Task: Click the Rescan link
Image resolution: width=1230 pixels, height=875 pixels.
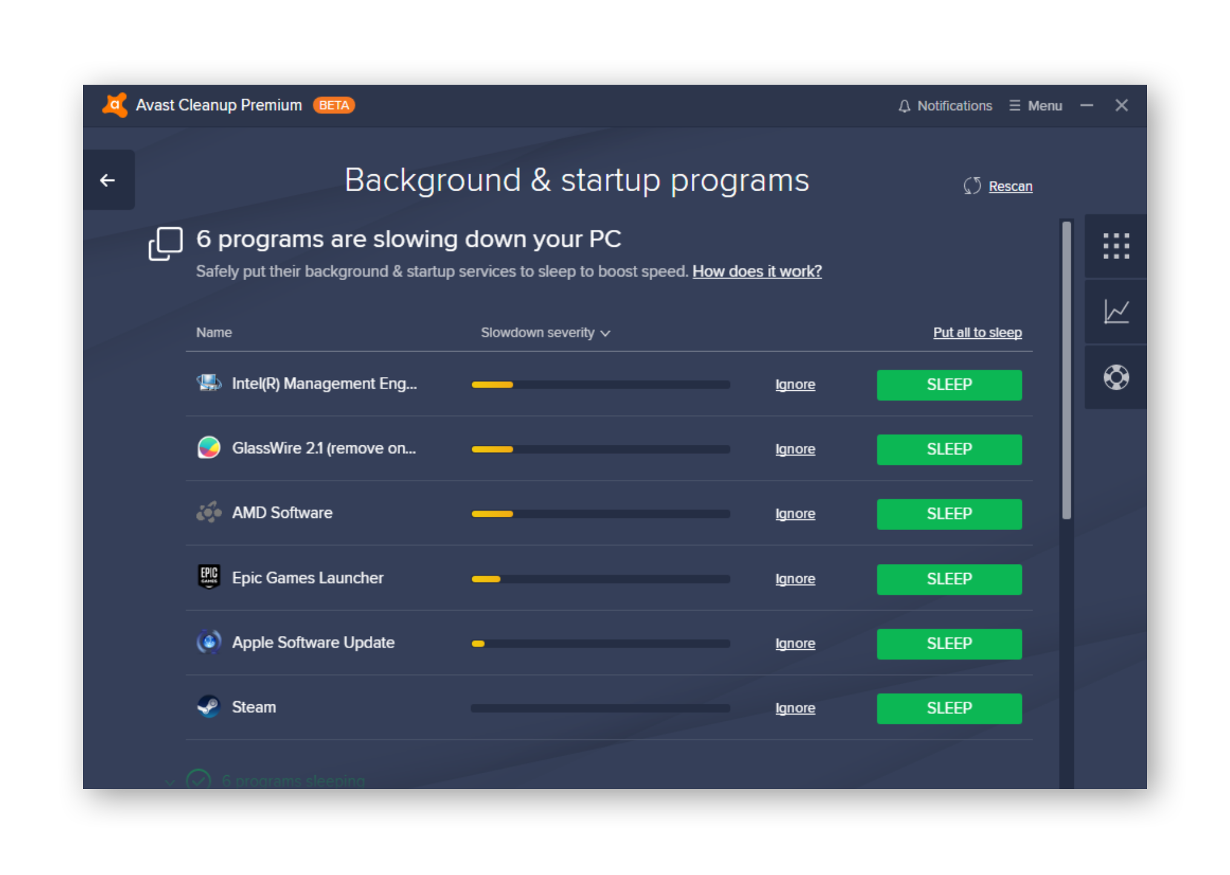Action: pyautogui.click(x=1010, y=186)
